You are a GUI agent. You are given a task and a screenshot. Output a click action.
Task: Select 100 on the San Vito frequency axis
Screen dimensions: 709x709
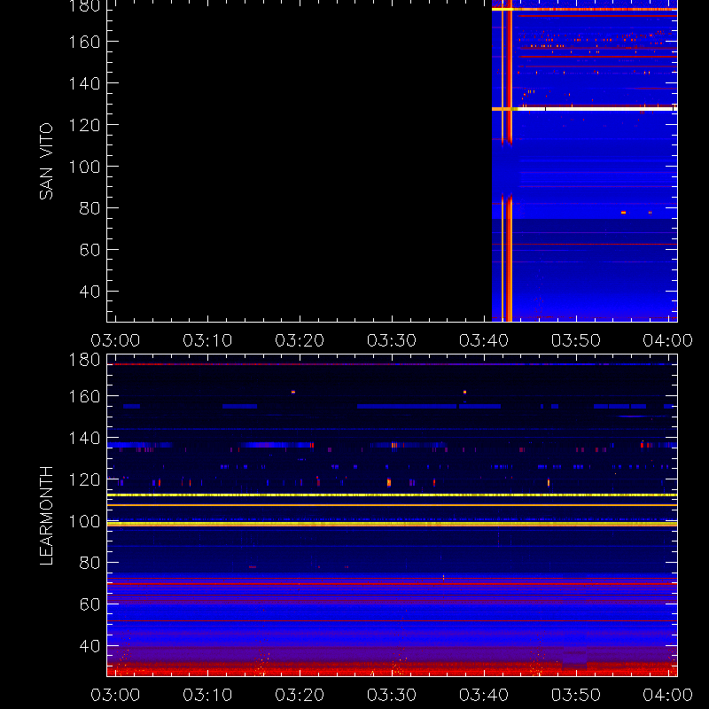click(84, 167)
